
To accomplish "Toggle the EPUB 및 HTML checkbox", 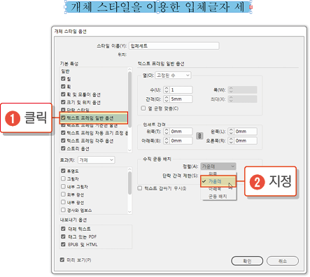I will (x=63, y=244).
